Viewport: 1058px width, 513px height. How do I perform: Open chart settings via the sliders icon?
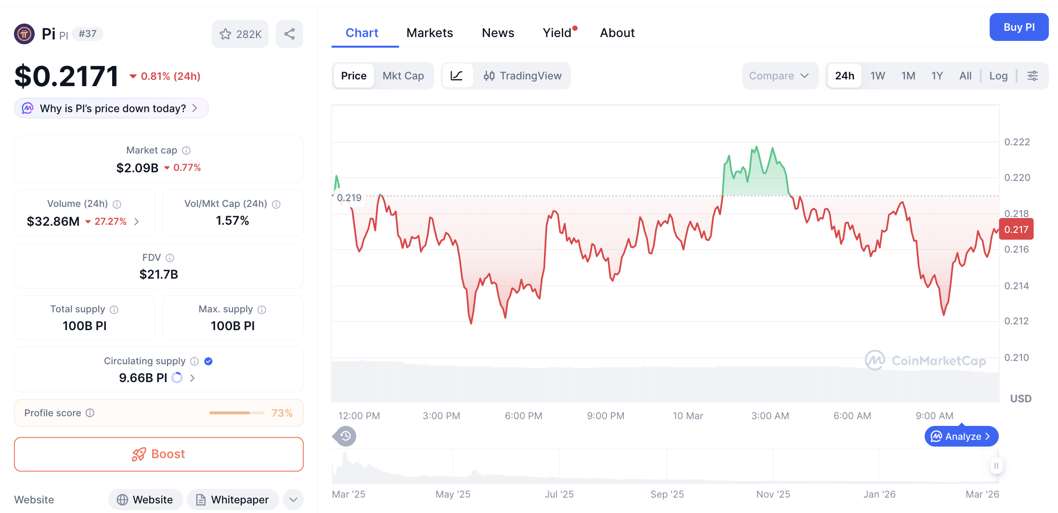(1033, 76)
